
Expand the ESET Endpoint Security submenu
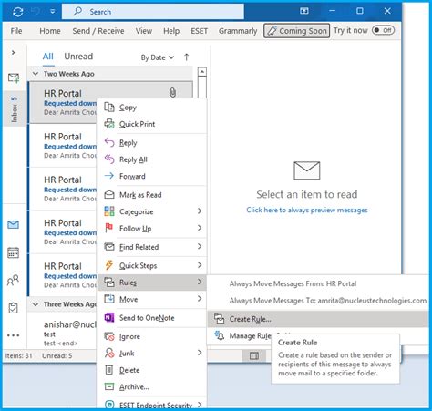[x=151, y=405]
